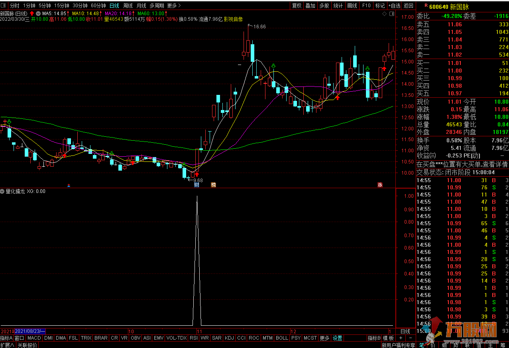Open 更多 indicators list in bottom bar
This screenshot has width=509, height=348.
(325, 338)
